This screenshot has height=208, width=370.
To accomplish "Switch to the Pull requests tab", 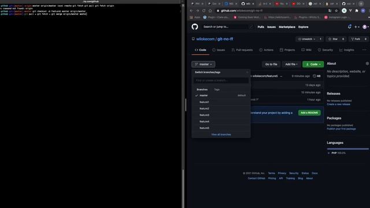I will tap(242, 50).
